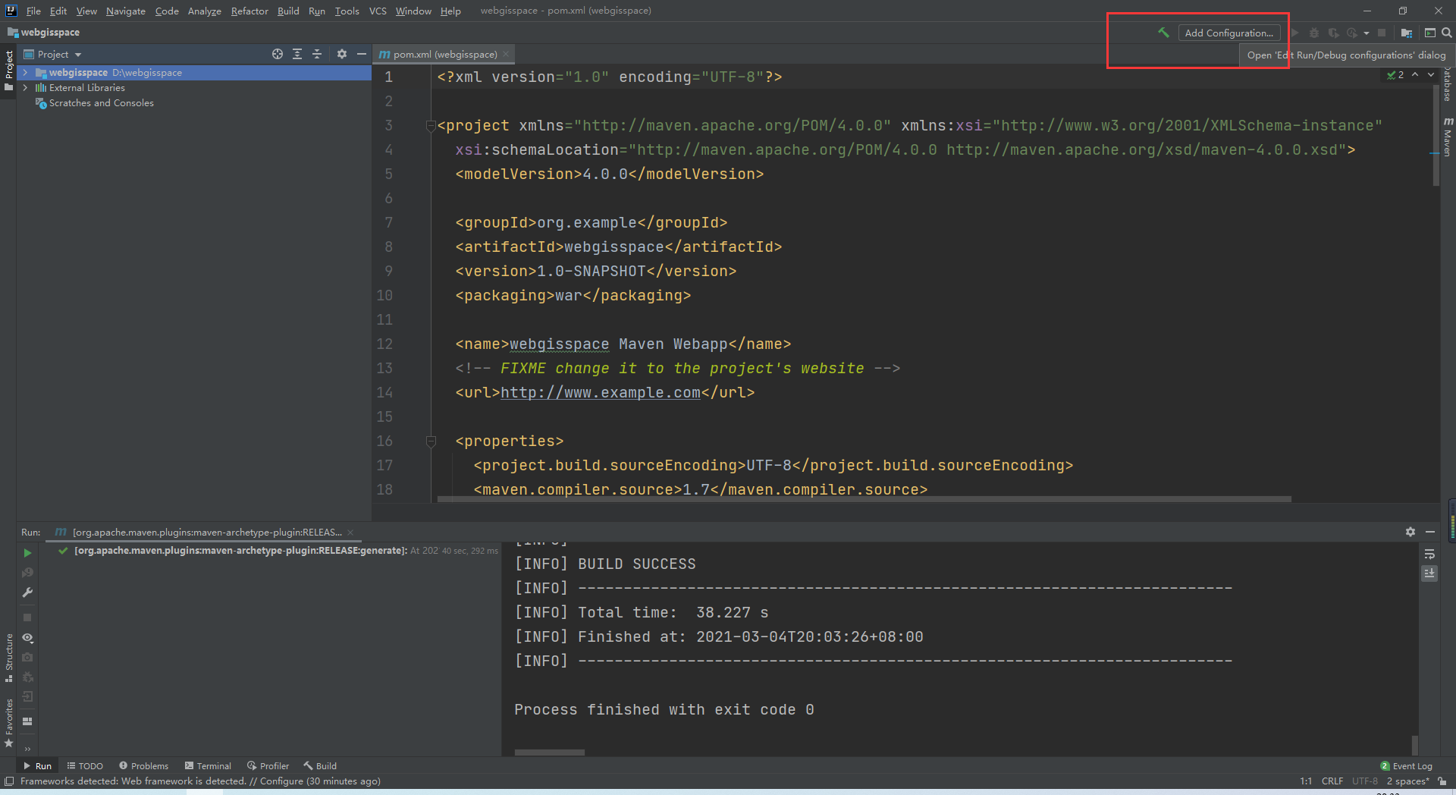Close the maven-archetype-plugin run tab
Screen dimensions: 1456x795
[350, 532]
